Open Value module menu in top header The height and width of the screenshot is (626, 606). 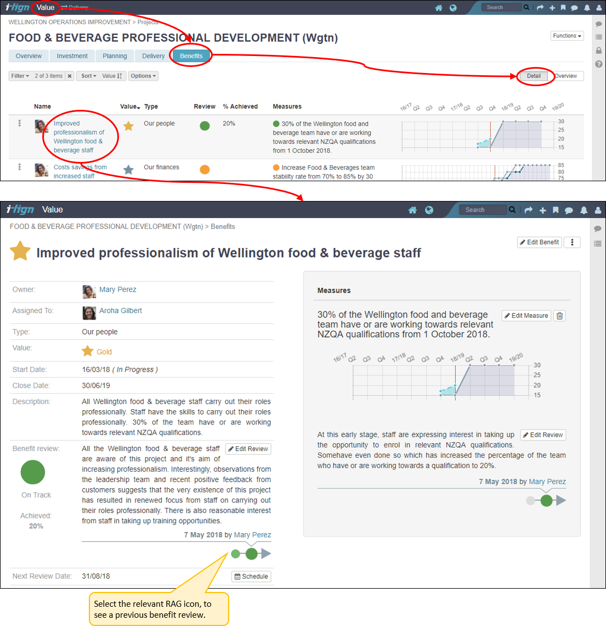tap(46, 8)
